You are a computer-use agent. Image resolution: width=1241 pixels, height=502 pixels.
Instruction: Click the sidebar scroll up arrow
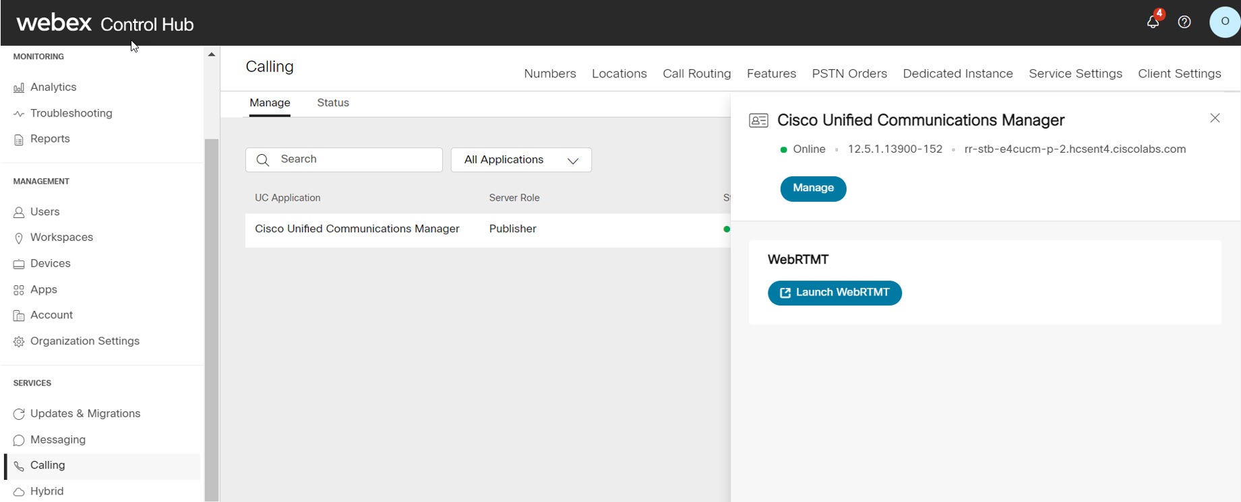click(x=212, y=55)
